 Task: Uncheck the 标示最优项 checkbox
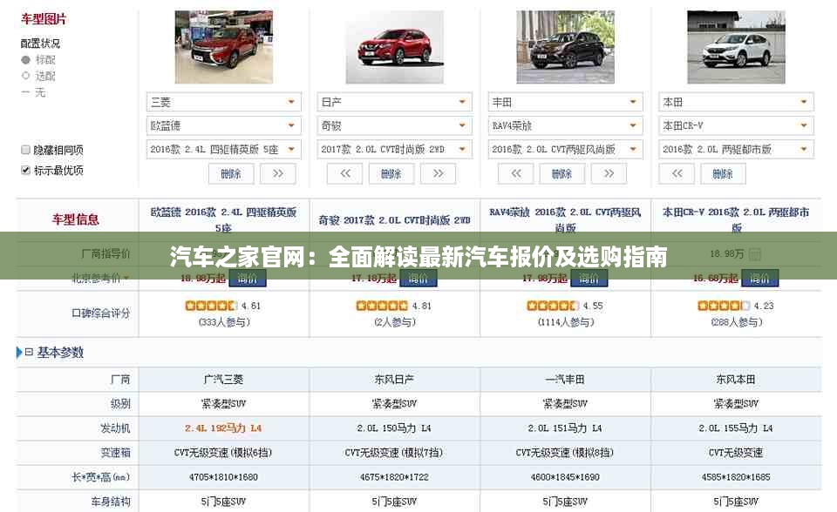pyautogui.click(x=26, y=170)
